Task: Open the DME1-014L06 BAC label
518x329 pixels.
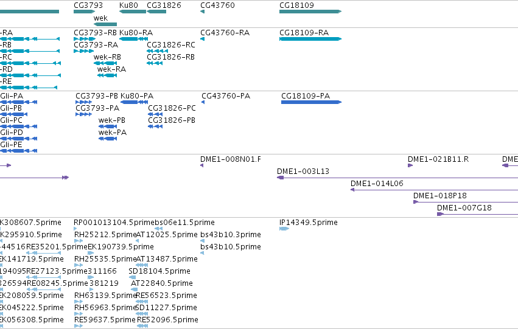Action: 377,184
